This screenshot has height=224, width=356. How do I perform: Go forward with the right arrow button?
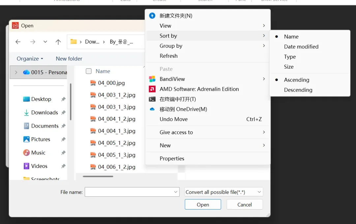[x=33, y=42]
